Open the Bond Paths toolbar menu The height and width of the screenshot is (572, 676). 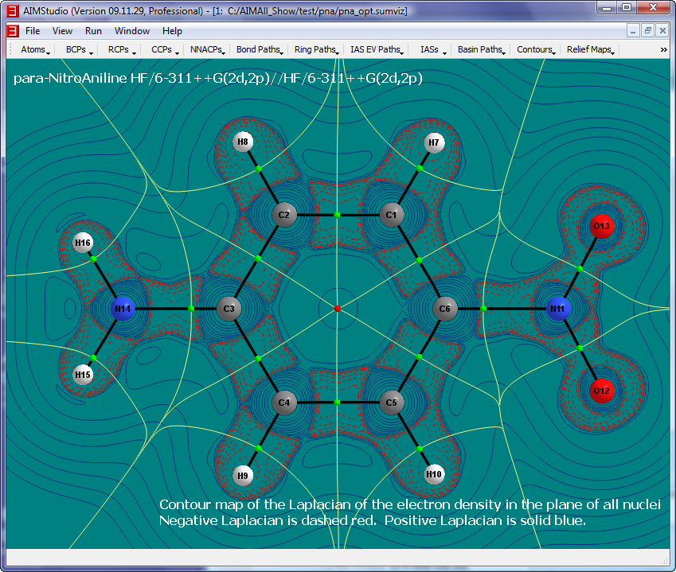pyautogui.click(x=260, y=49)
